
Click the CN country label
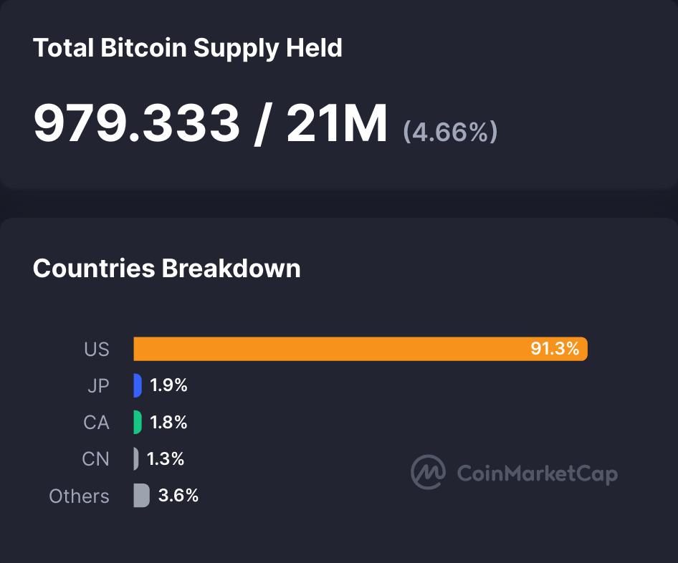point(96,459)
